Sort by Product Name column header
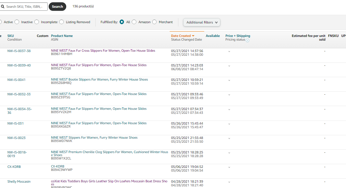This screenshot has height=188, width=346. point(62,36)
